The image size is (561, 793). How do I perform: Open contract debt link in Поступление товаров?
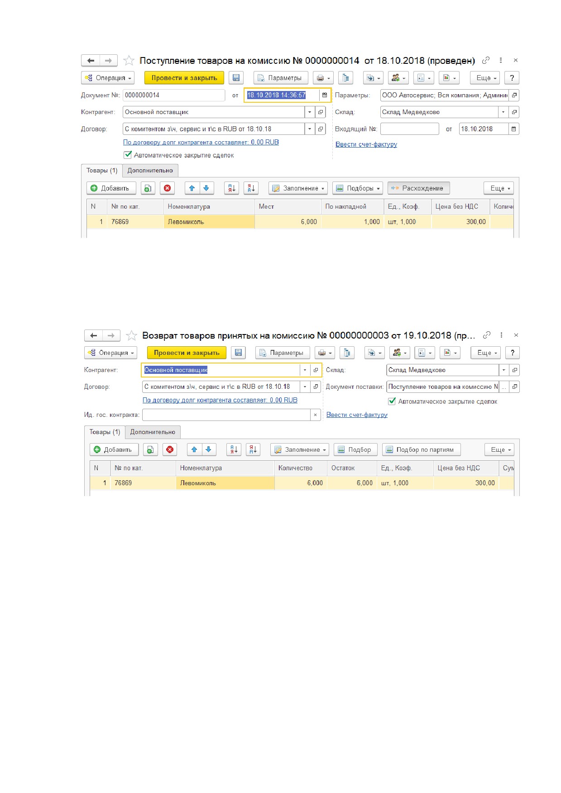[x=201, y=142]
